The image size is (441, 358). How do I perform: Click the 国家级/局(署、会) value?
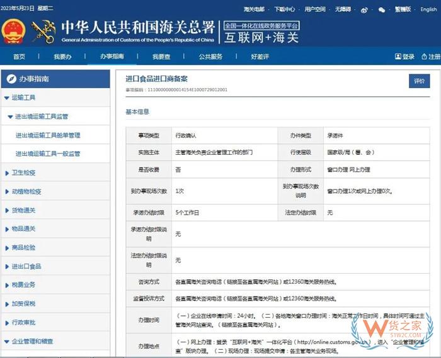[351, 152]
